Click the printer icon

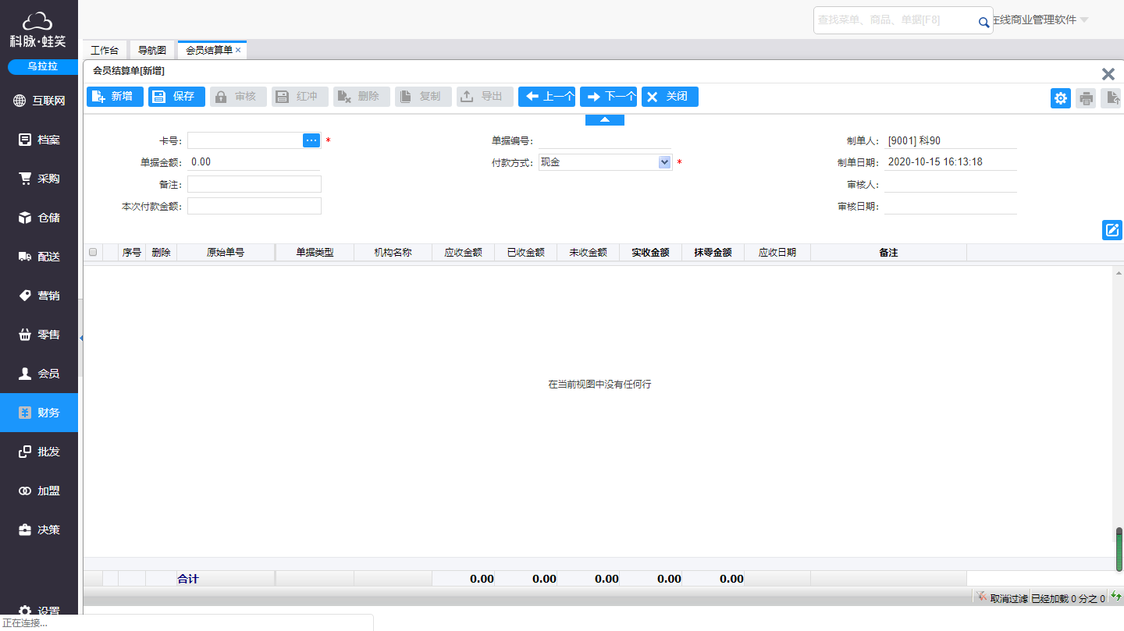1086,98
